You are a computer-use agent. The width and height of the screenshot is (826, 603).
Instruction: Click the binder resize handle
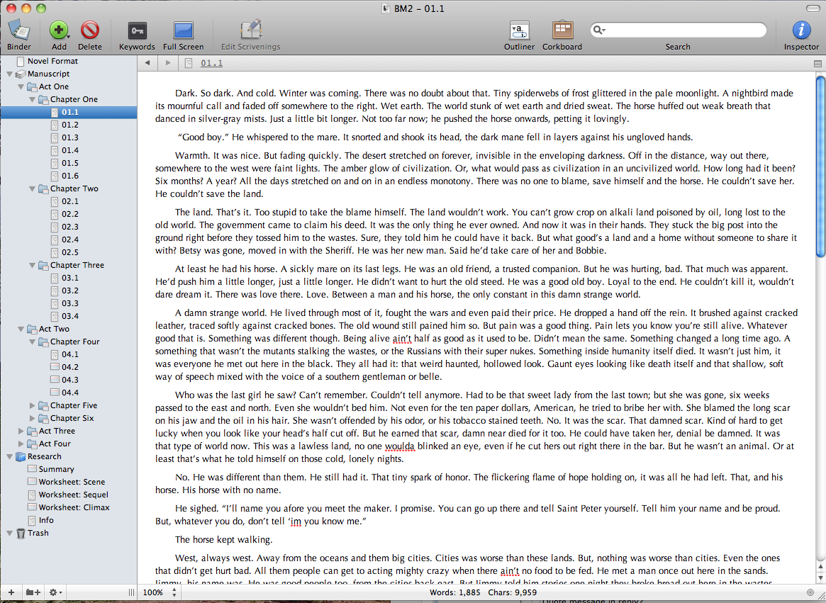[131, 592]
